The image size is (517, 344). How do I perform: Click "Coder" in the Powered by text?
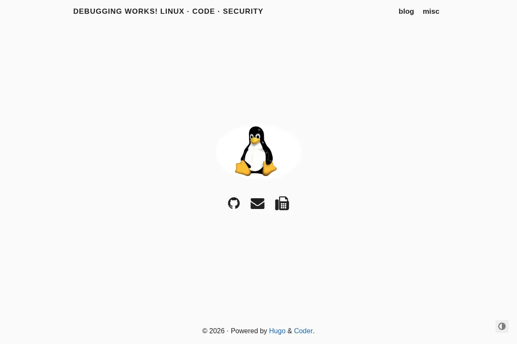point(303,331)
